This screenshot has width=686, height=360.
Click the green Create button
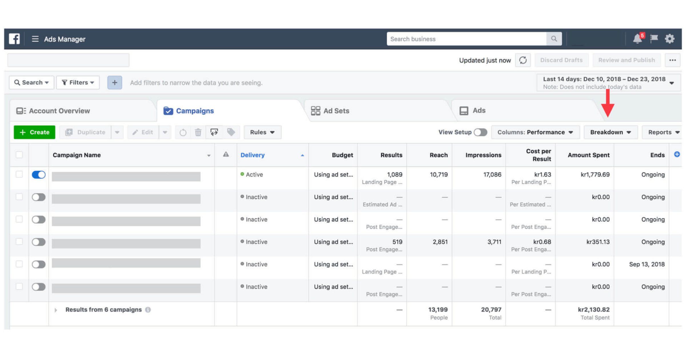34,132
